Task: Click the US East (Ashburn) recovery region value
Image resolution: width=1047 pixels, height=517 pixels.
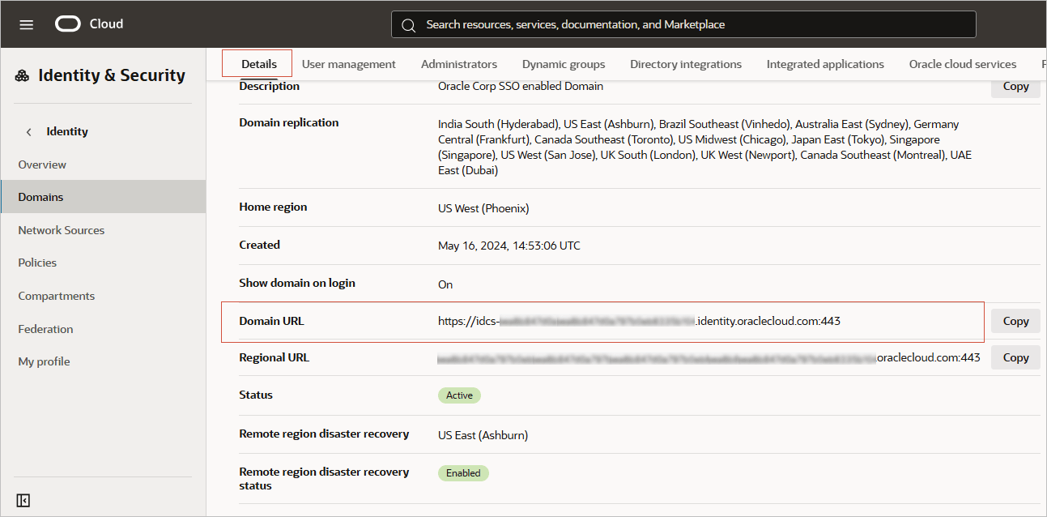Action: [483, 435]
